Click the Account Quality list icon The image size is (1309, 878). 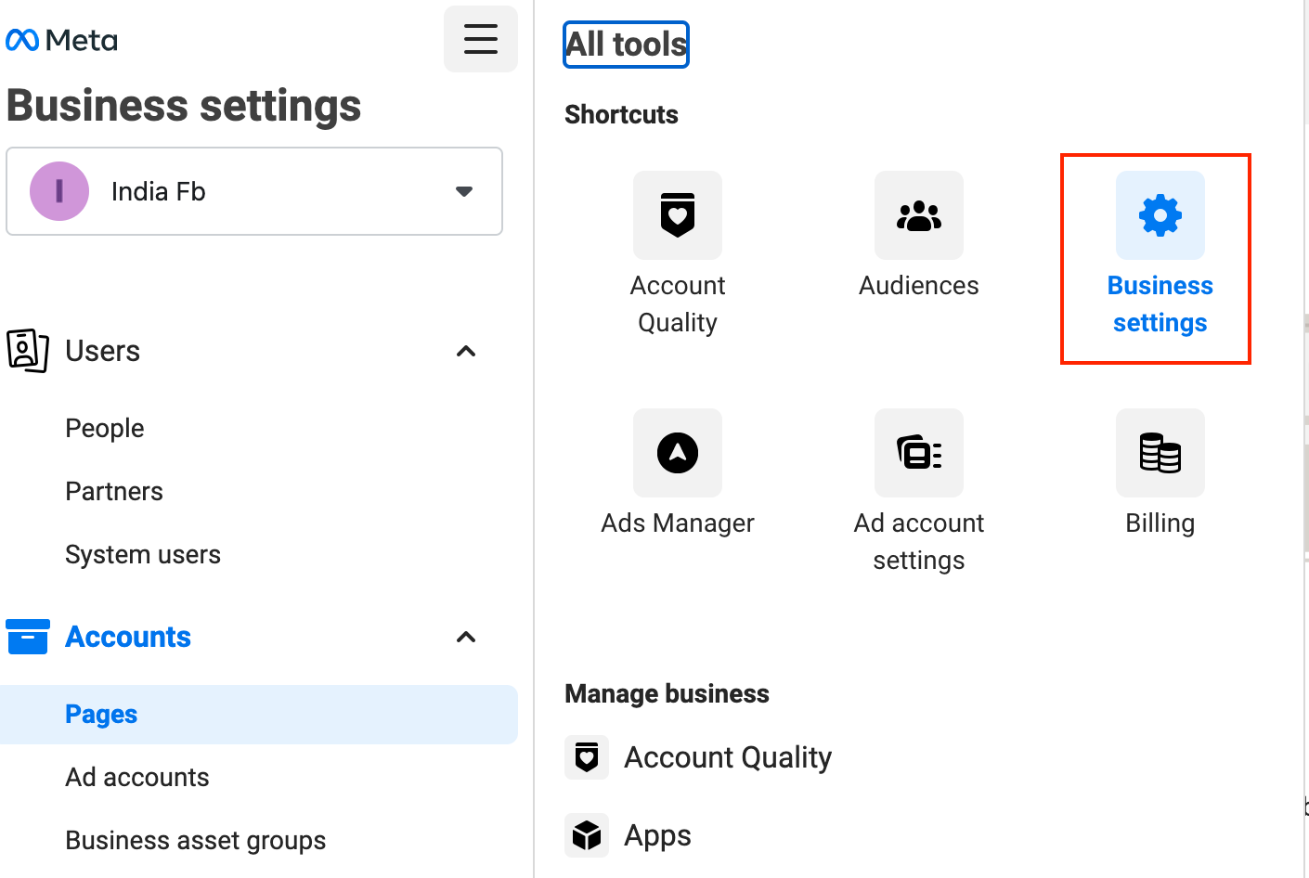click(587, 757)
